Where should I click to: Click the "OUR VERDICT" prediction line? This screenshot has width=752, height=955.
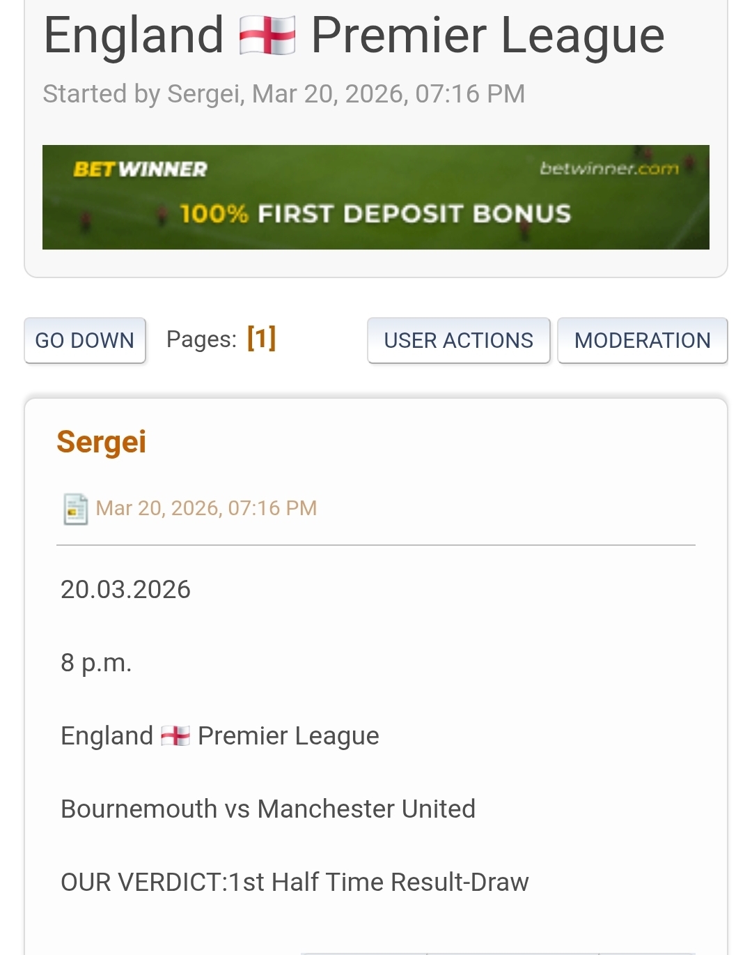coord(295,883)
